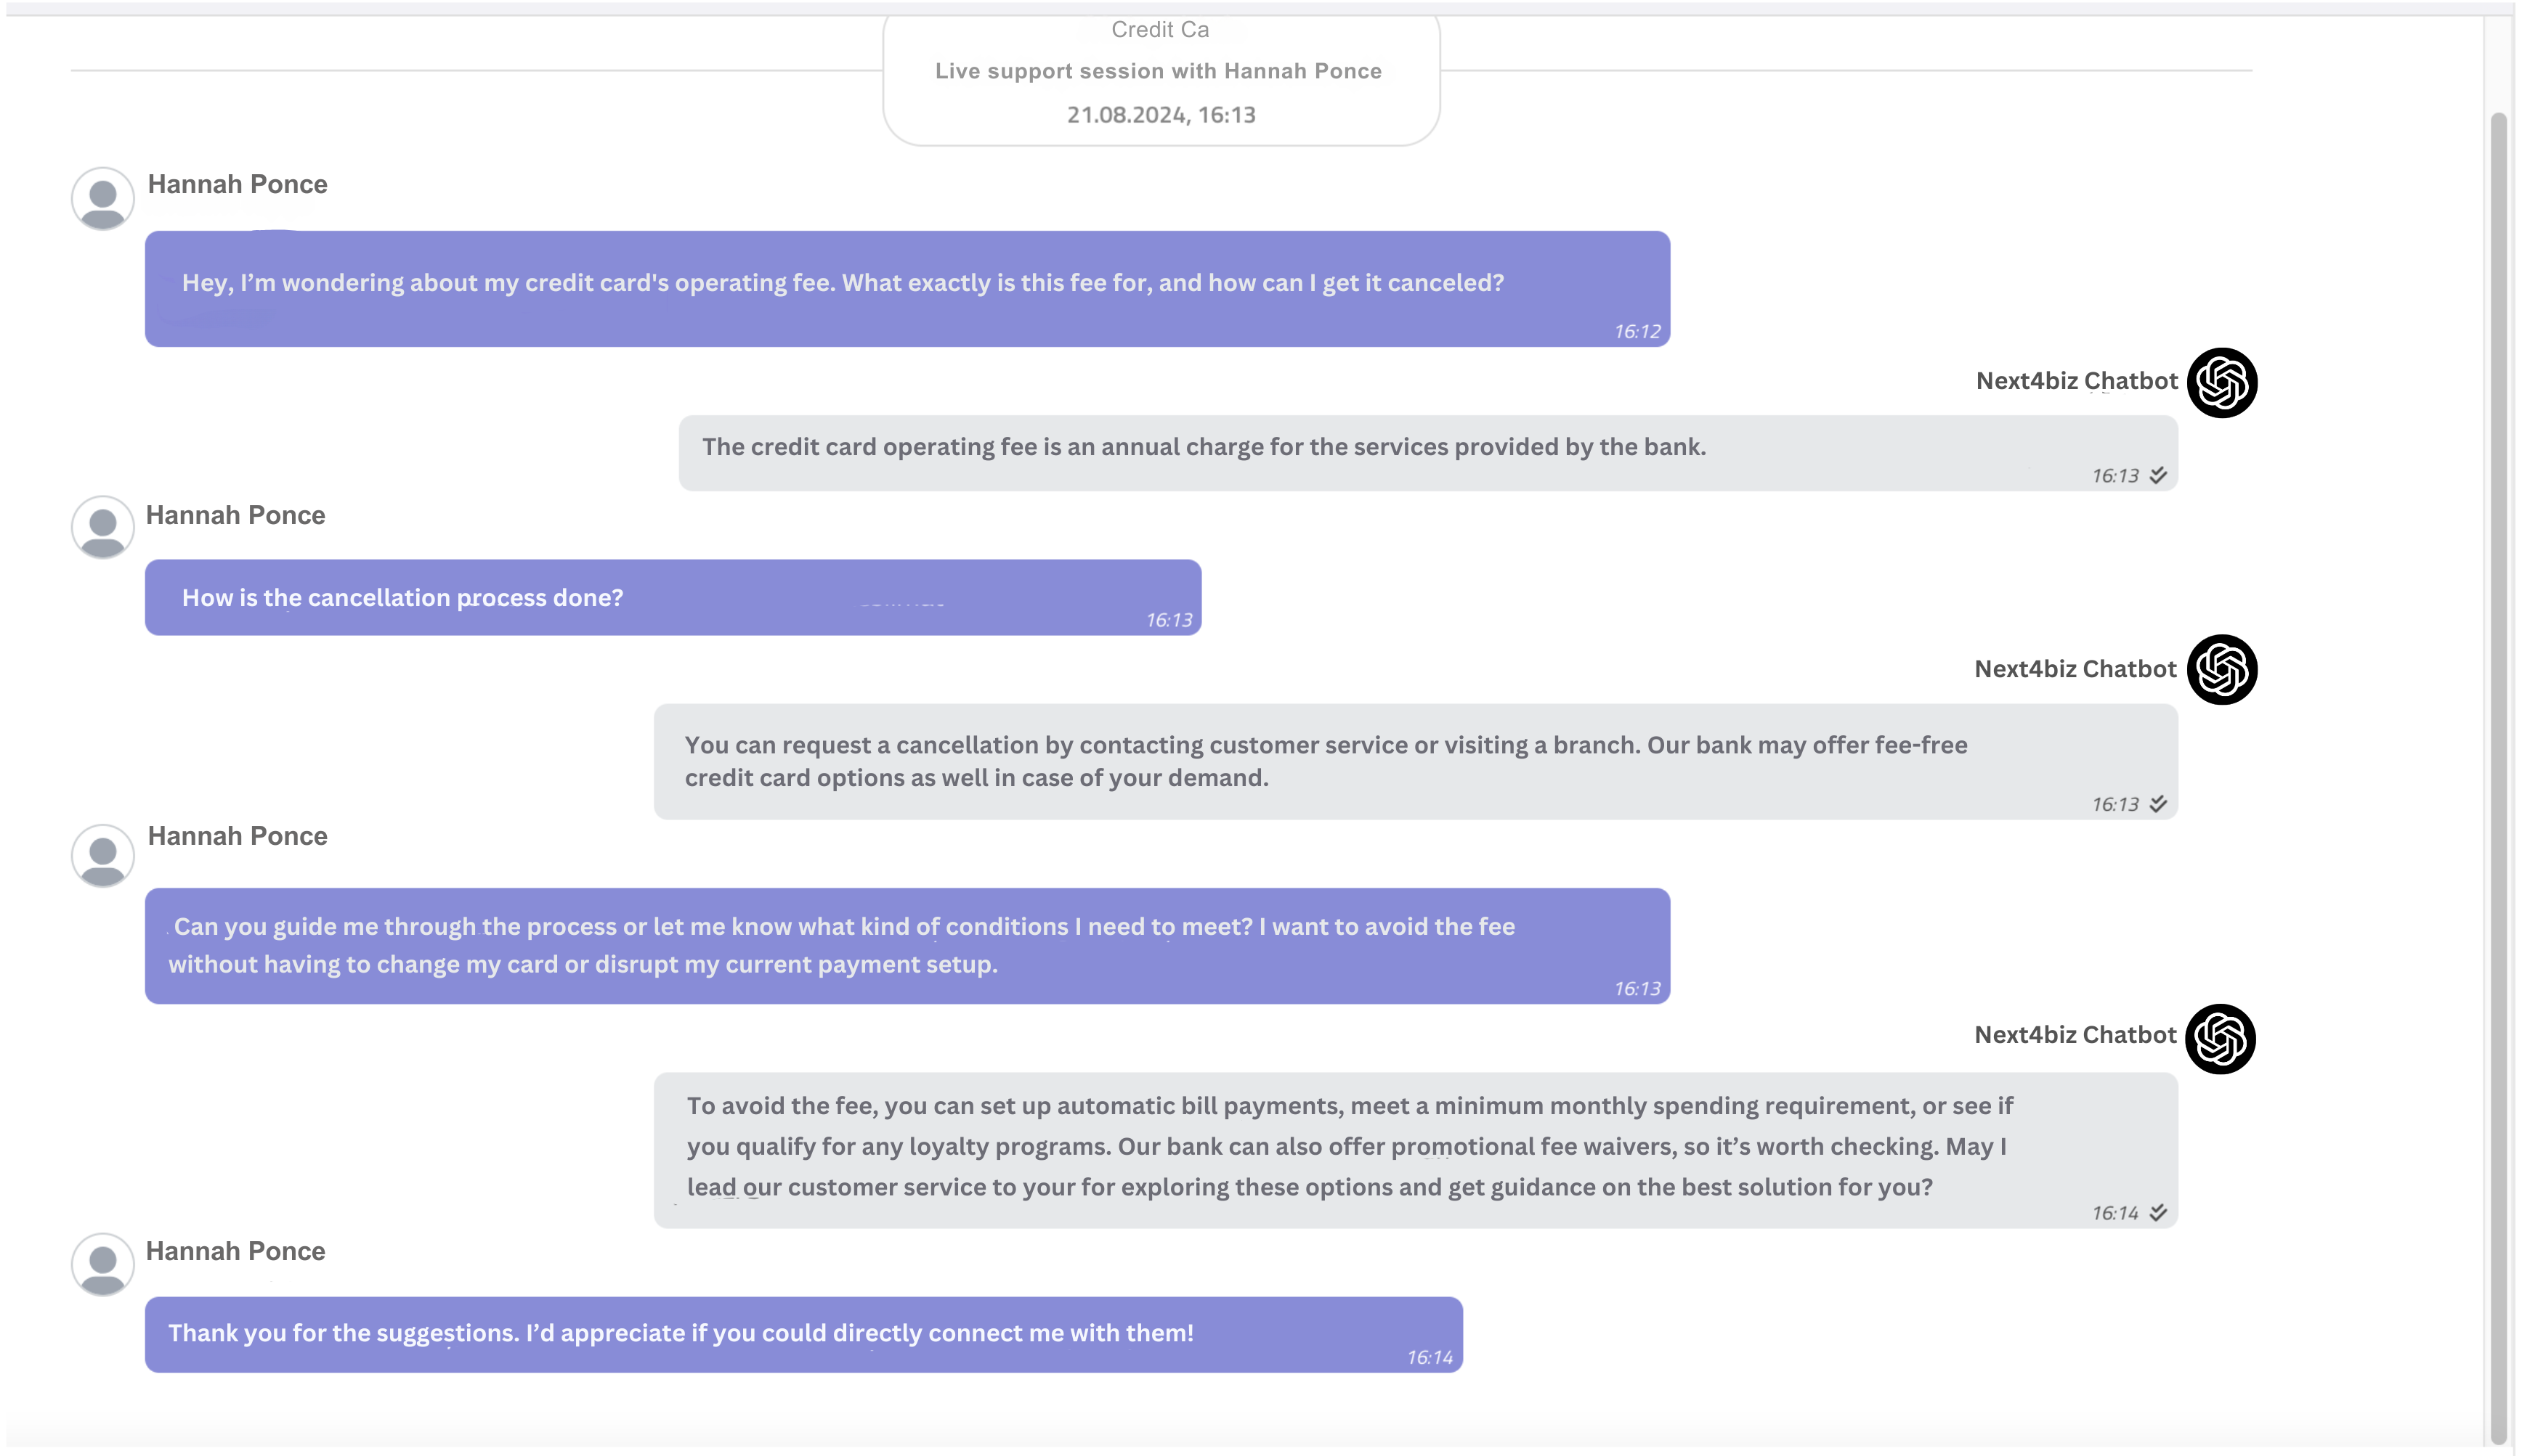Click Hannah Ponce's avatar above the operating fee message
The width and height of the screenshot is (2522, 1456).
point(102,199)
